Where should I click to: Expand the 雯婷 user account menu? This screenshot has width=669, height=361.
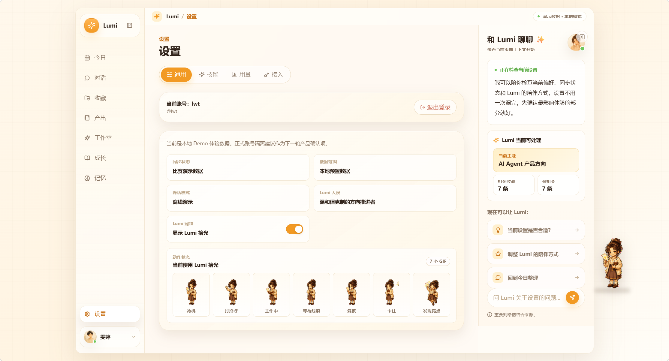[x=110, y=337]
